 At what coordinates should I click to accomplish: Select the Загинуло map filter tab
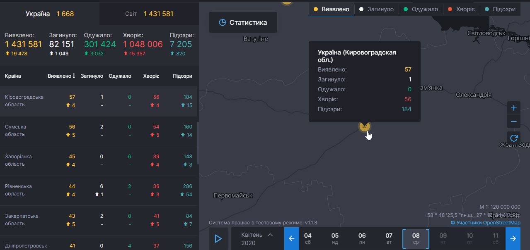coord(377,9)
